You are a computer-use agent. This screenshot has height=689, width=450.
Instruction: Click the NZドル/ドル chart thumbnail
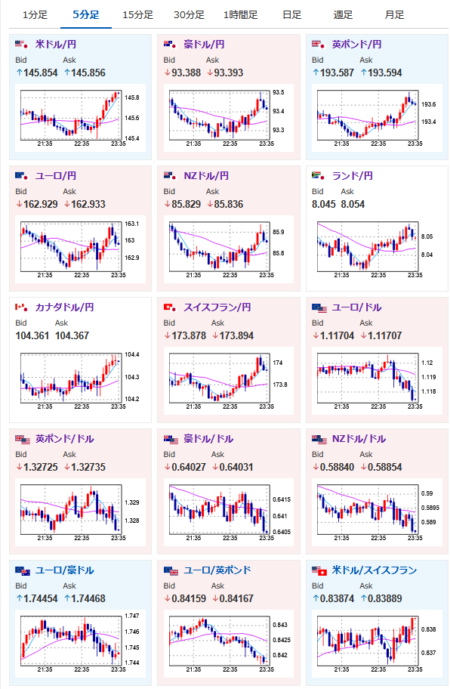pos(377,512)
